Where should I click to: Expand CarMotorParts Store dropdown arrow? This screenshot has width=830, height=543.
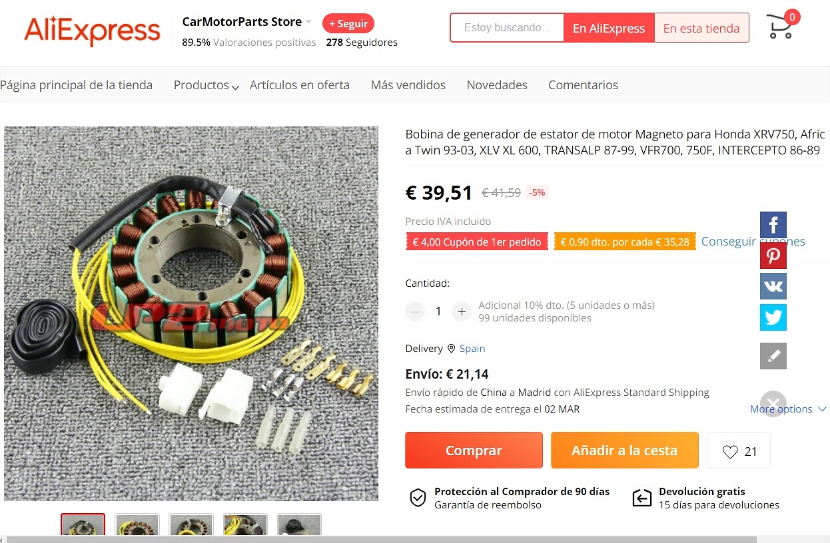click(308, 22)
